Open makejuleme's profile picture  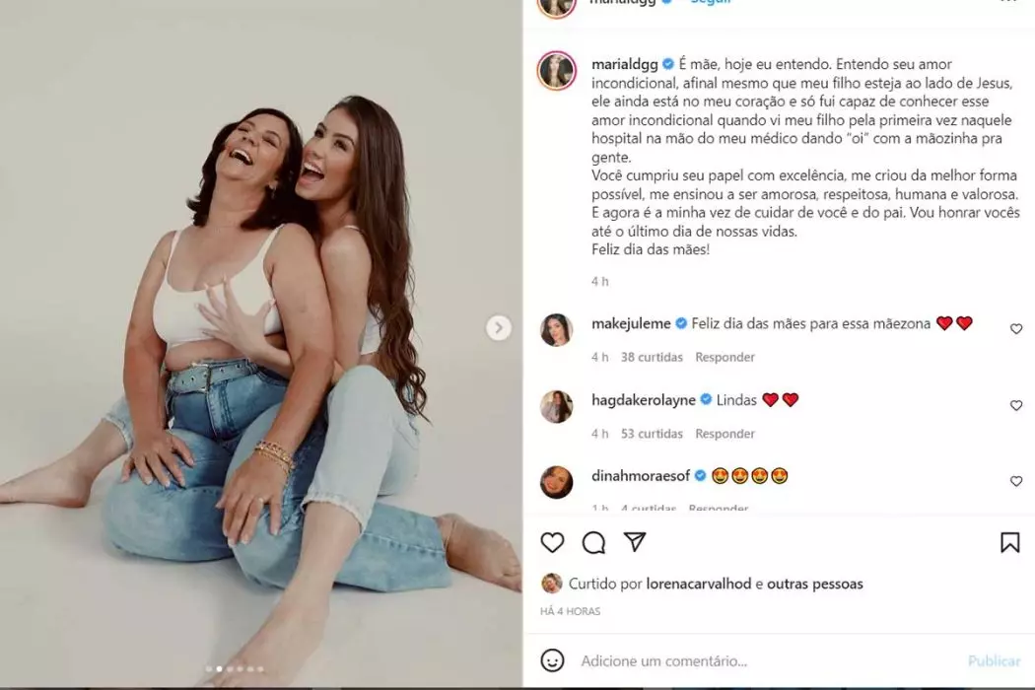pos(557,330)
